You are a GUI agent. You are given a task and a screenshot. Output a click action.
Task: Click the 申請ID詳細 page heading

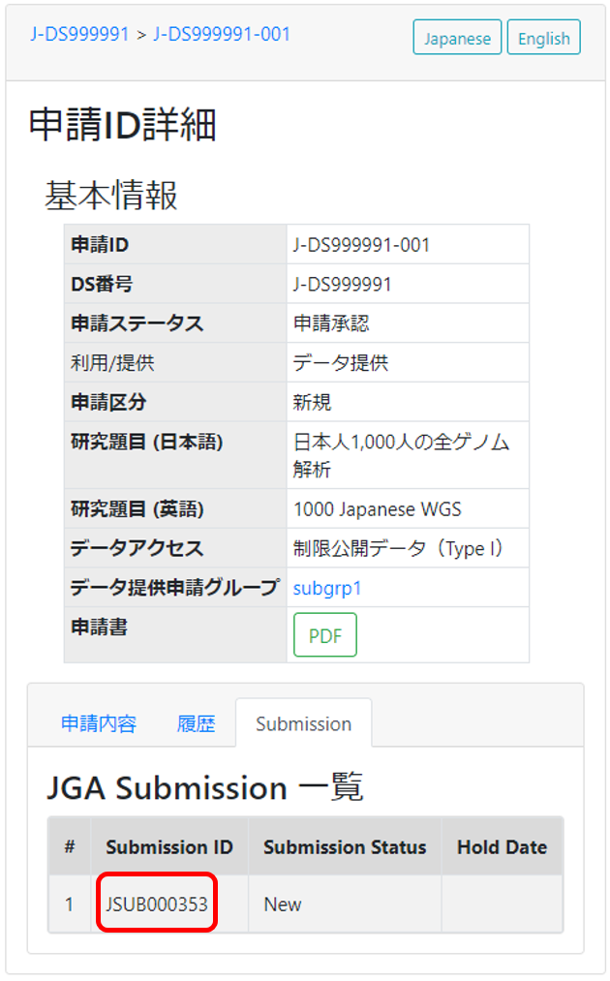(122, 126)
